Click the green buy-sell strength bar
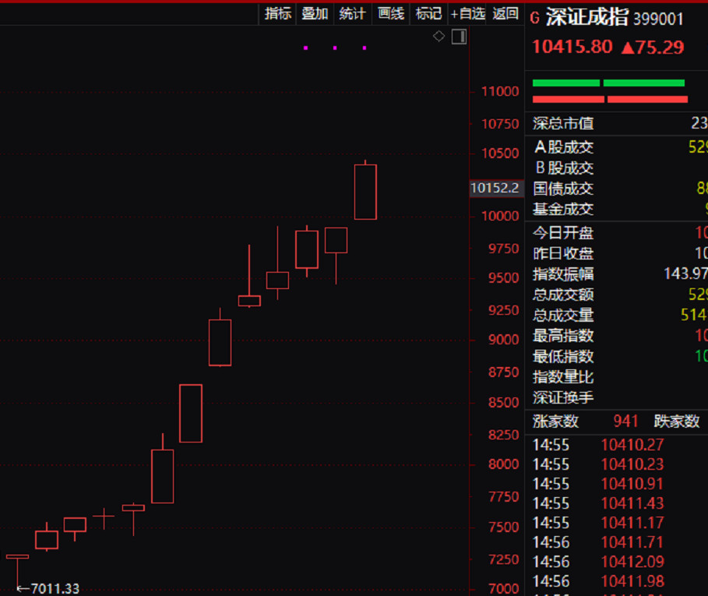Viewport: 708px width, 596px height. tap(608, 83)
